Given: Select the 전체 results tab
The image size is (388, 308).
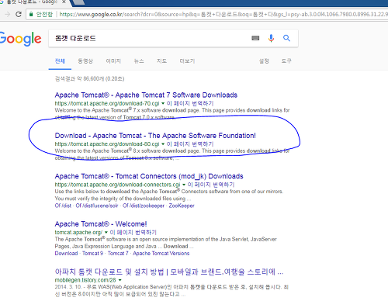Looking at the screenshot, I should coord(60,61).
